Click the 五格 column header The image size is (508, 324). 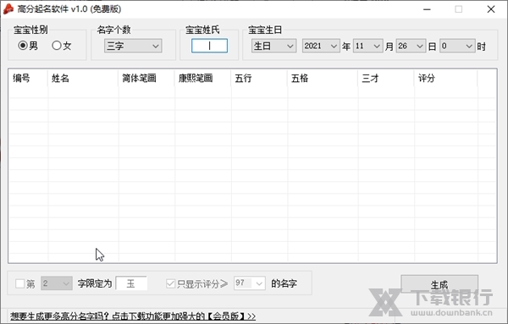pyautogui.click(x=323, y=78)
